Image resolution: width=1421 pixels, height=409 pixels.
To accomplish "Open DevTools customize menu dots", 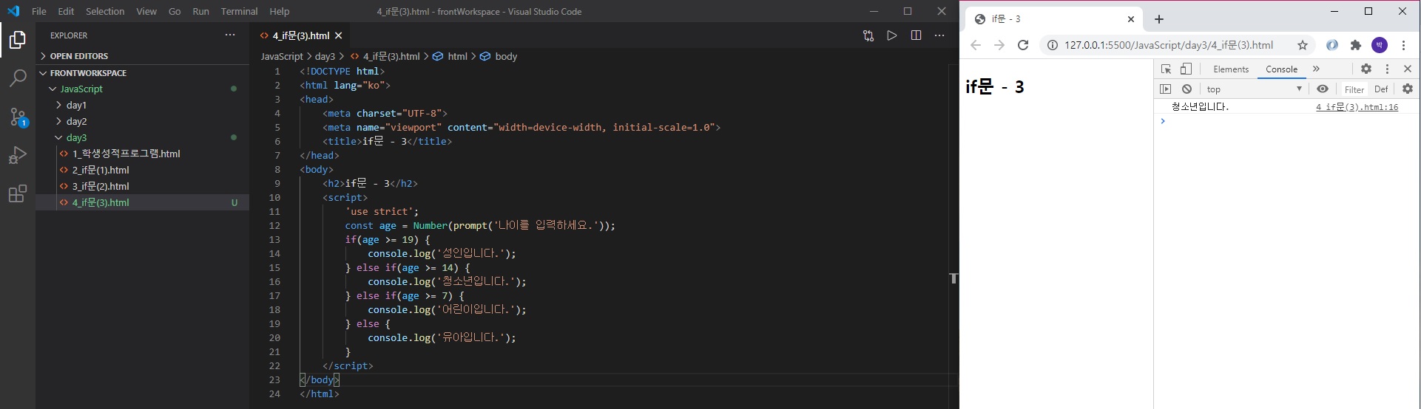I will pos(1387,69).
